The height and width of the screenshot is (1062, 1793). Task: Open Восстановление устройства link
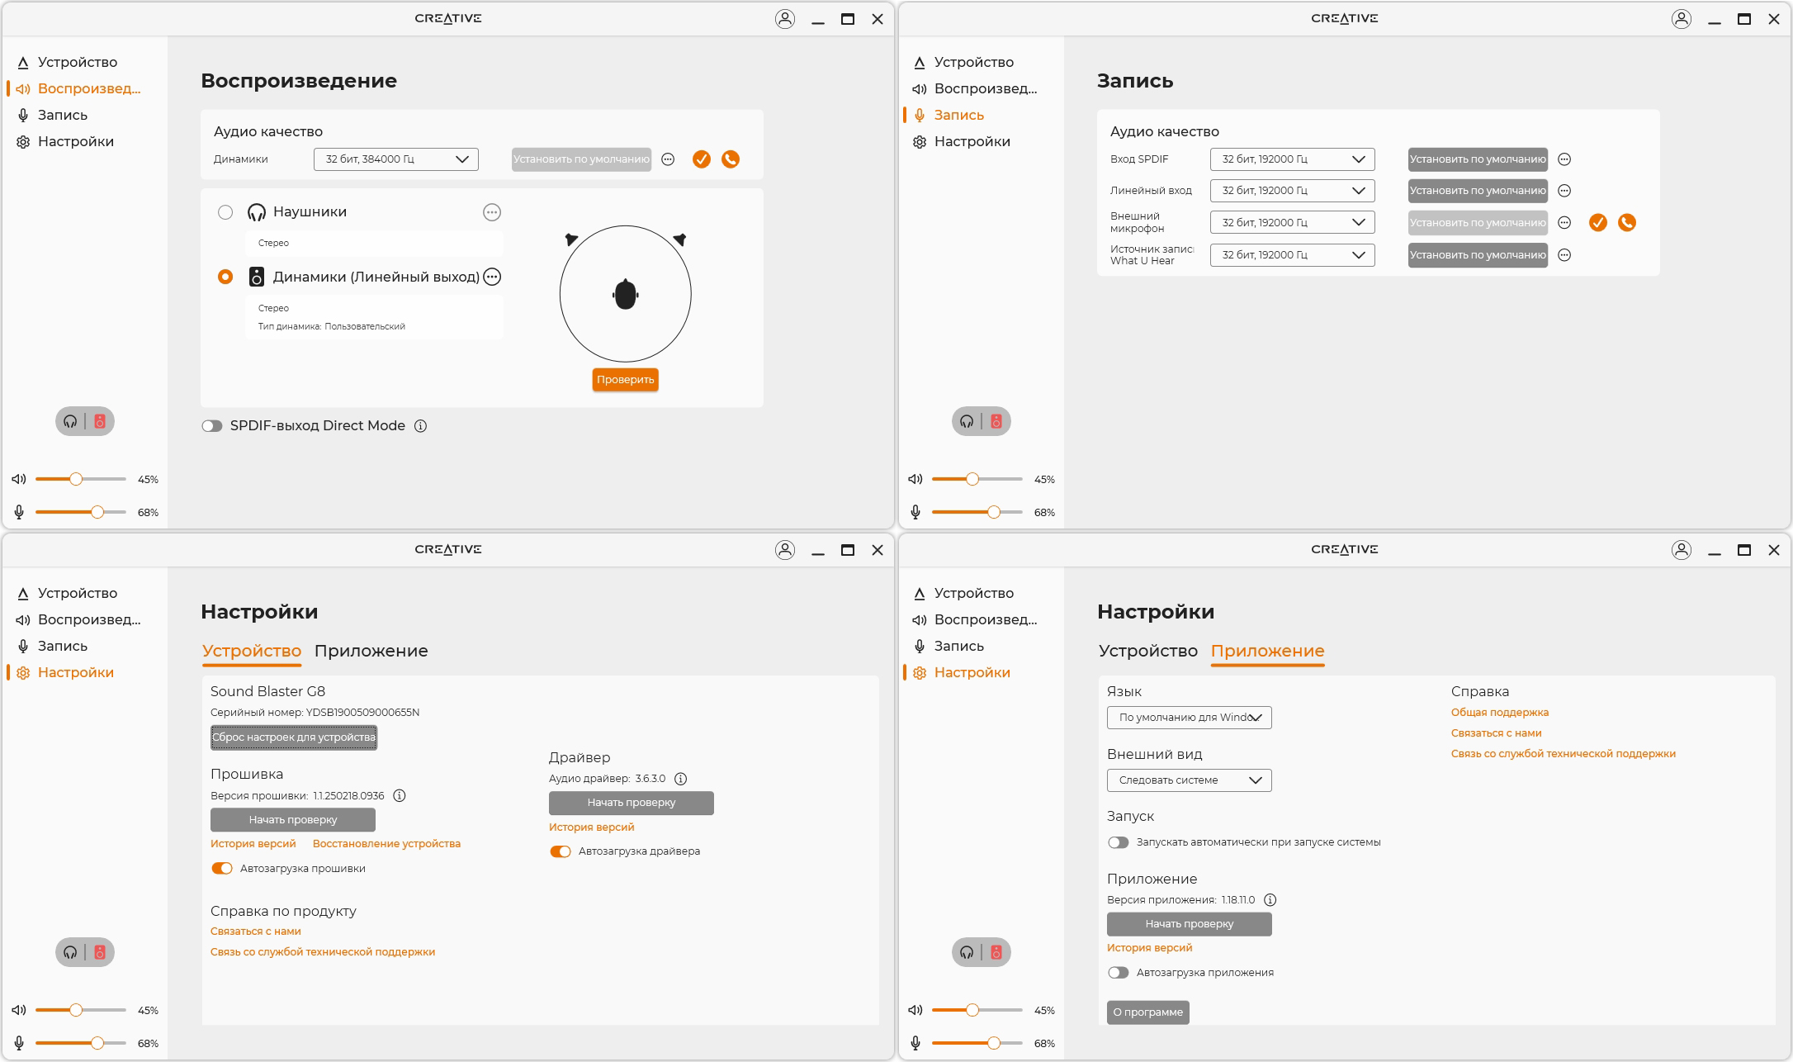(386, 844)
